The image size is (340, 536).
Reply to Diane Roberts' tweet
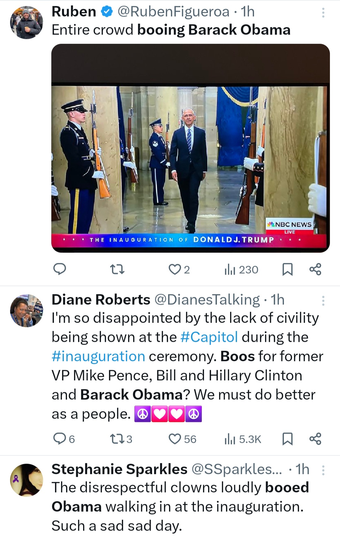pyautogui.click(x=60, y=439)
